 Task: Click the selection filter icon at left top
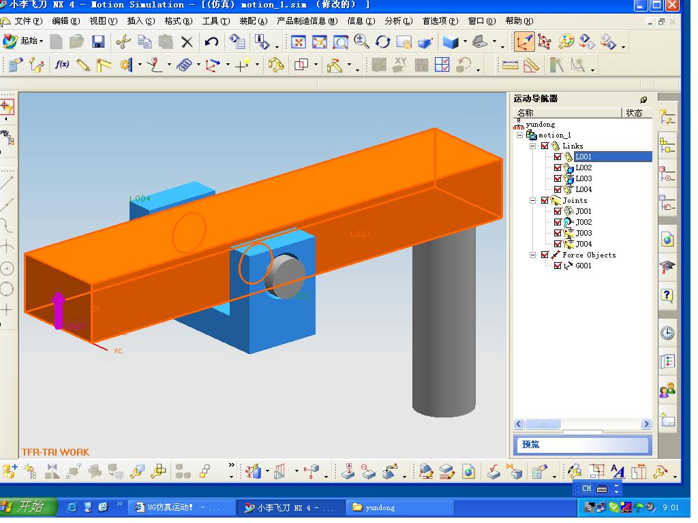point(7,107)
